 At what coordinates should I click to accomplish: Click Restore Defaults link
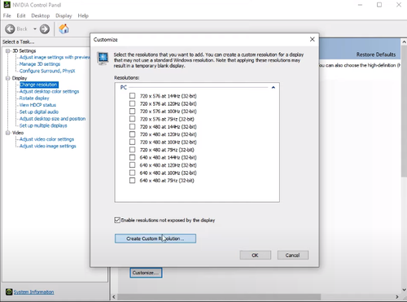pyautogui.click(x=376, y=55)
